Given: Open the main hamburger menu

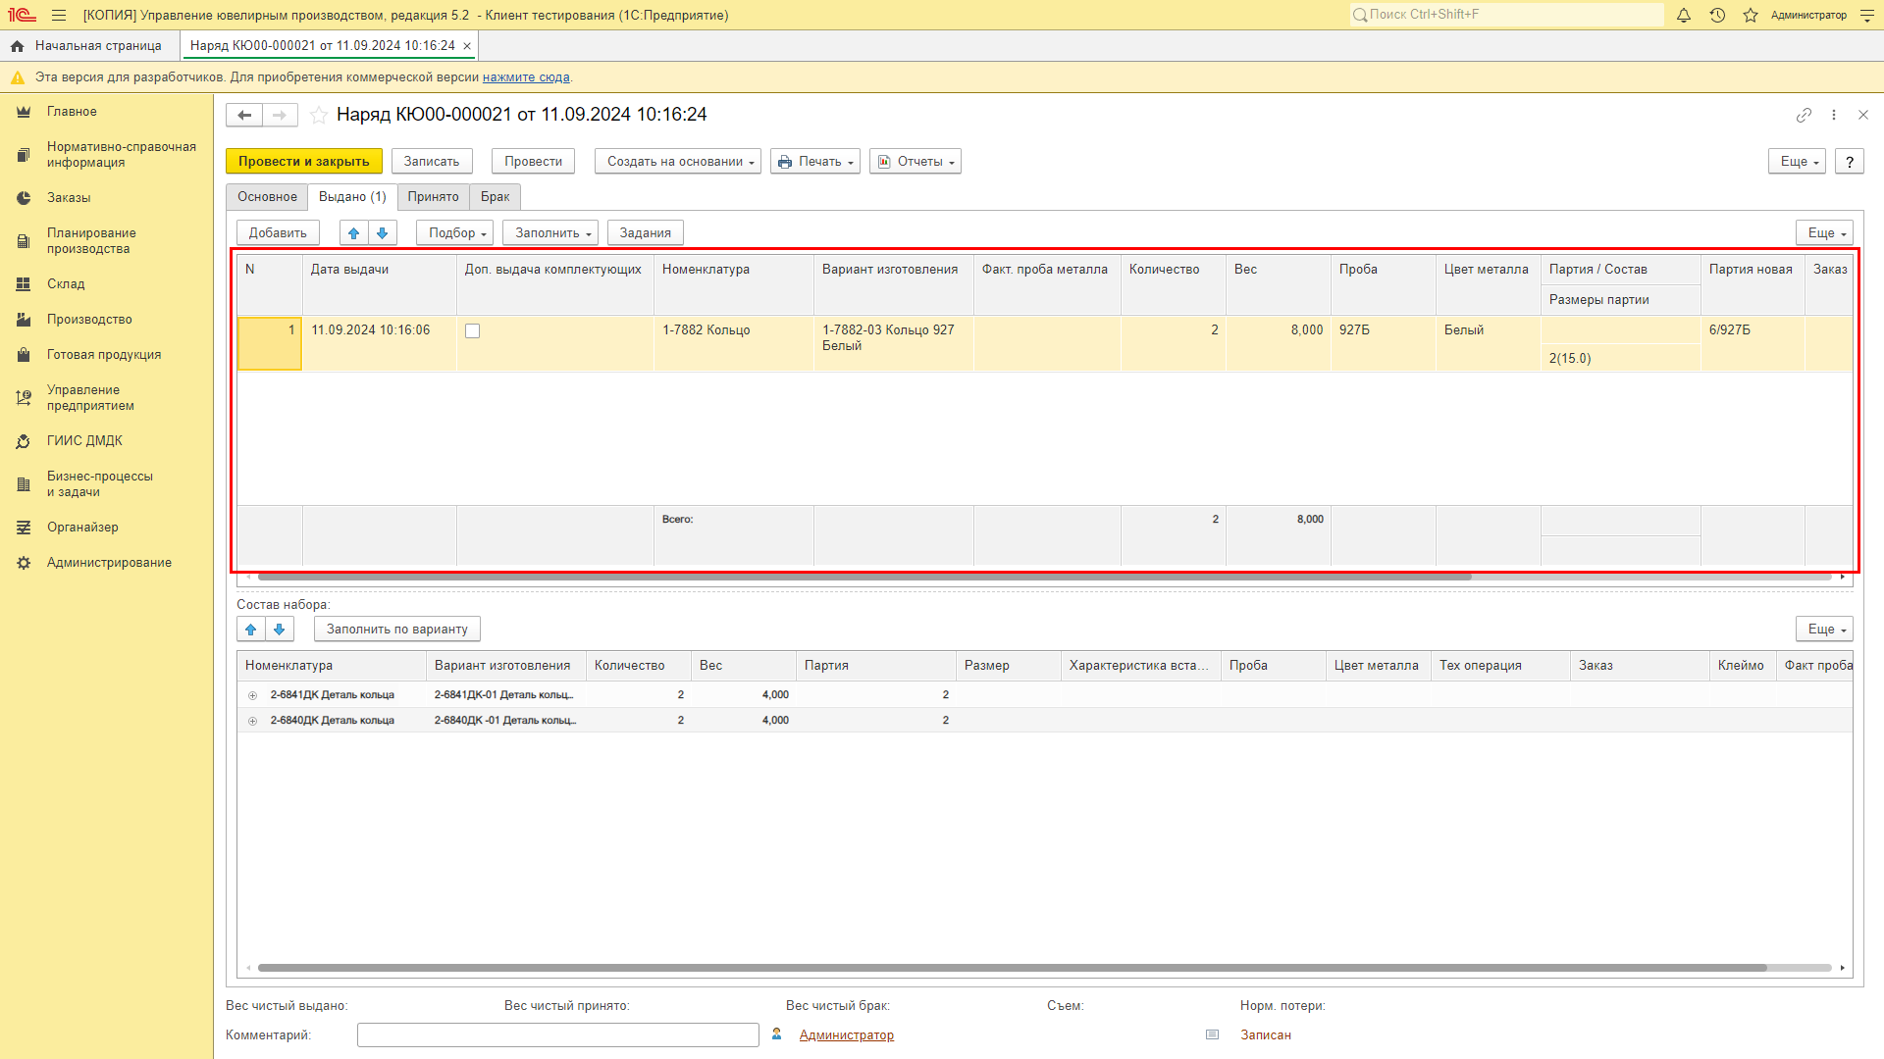Looking at the screenshot, I should pyautogui.click(x=59, y=15).
